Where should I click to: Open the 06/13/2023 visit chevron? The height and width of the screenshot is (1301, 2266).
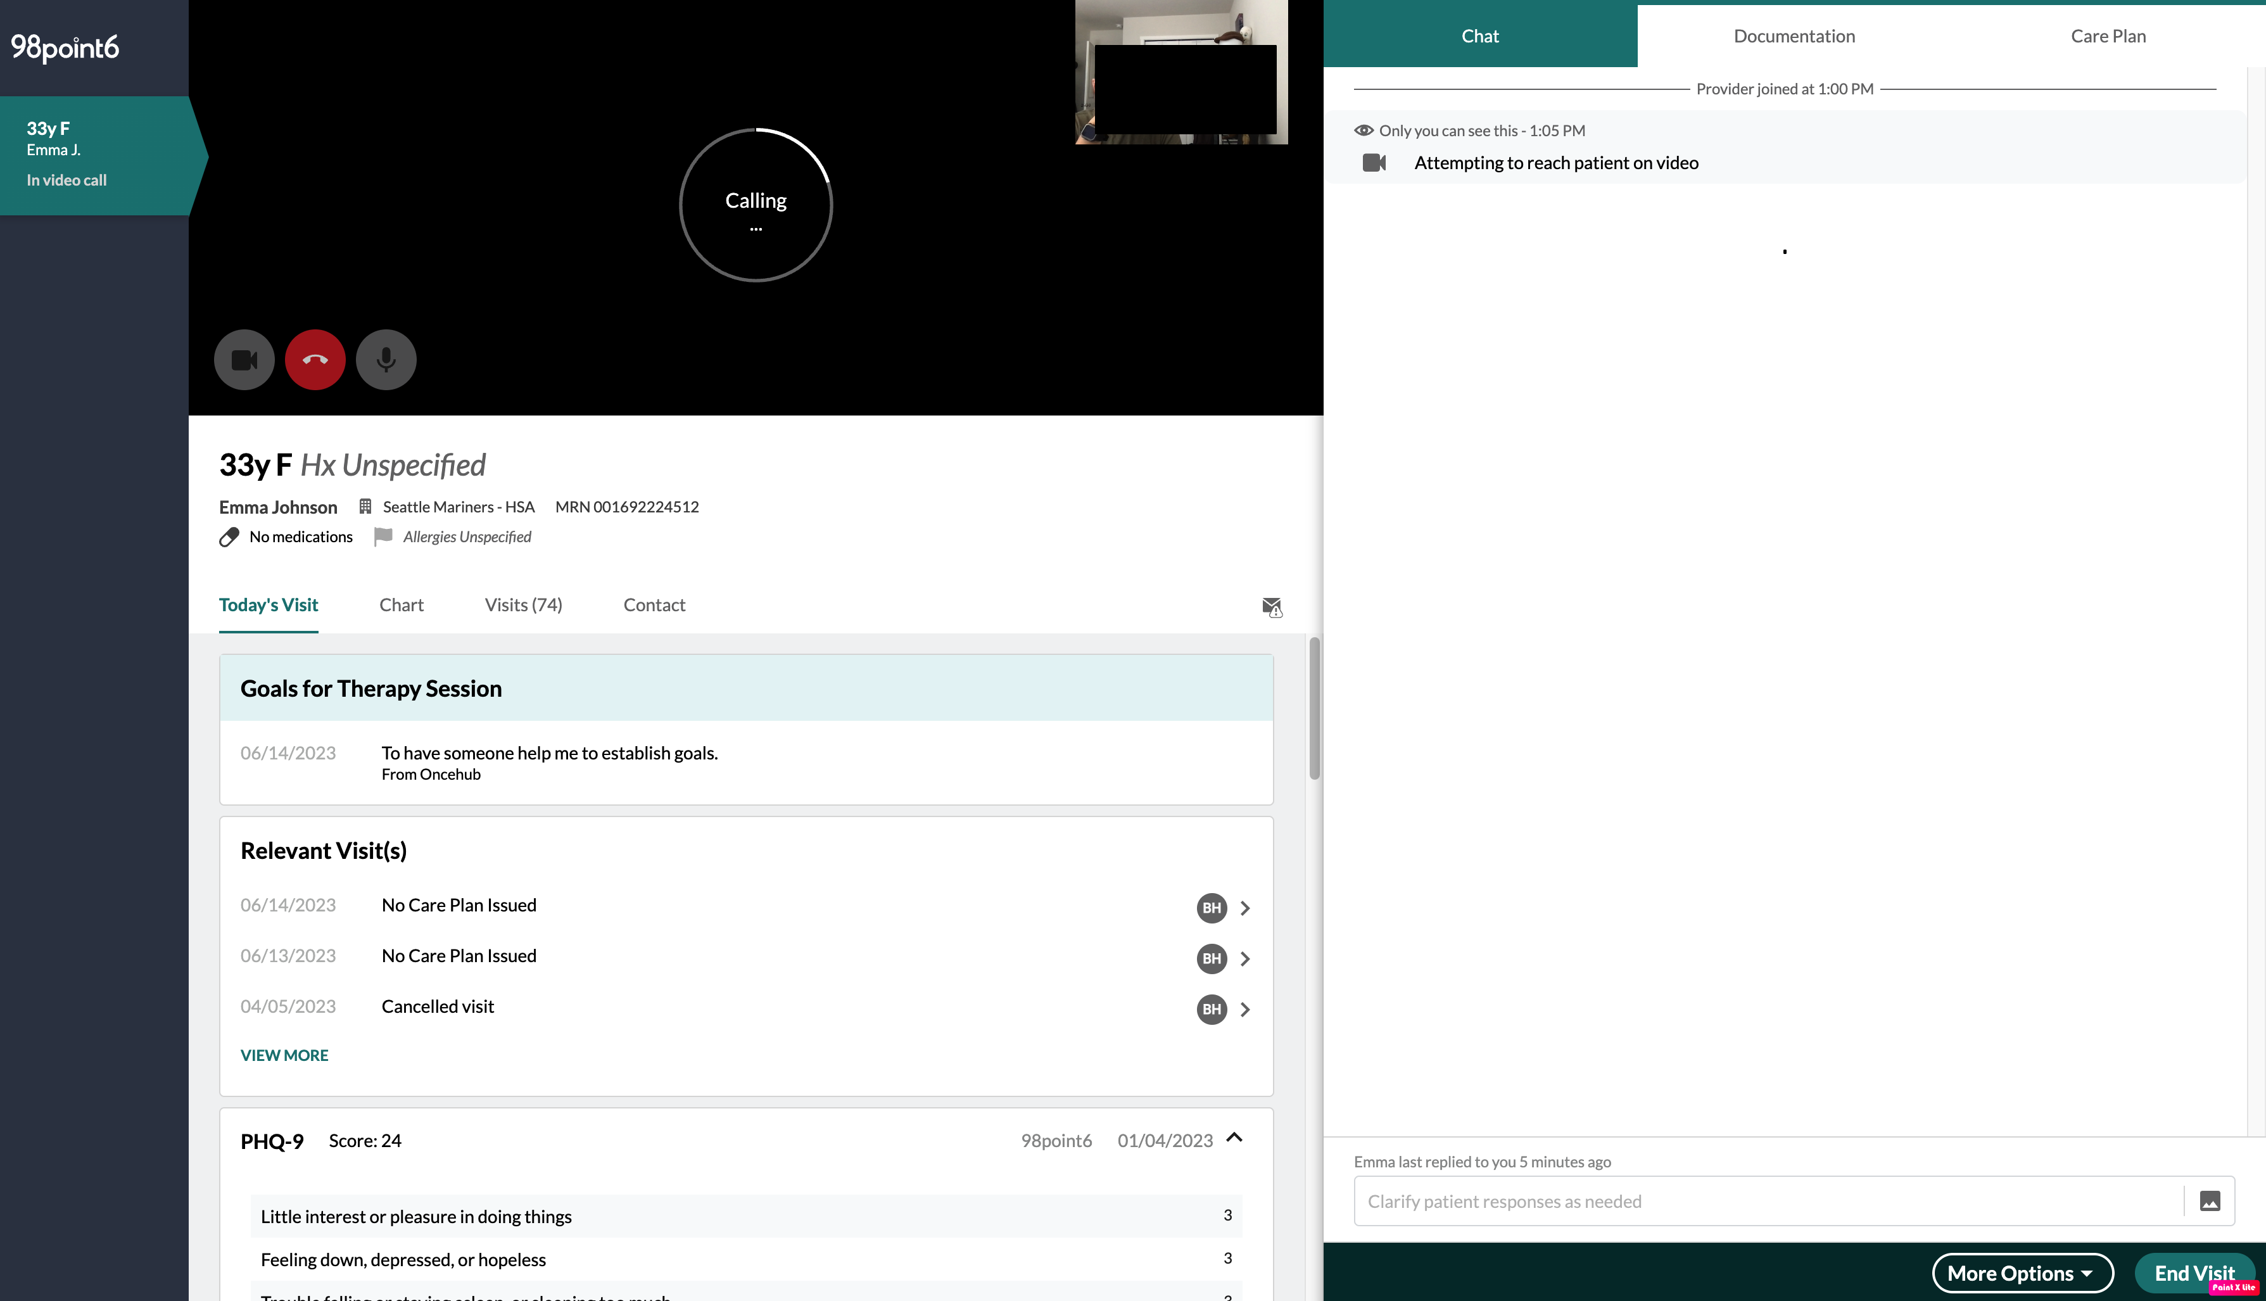point(1245,959)
